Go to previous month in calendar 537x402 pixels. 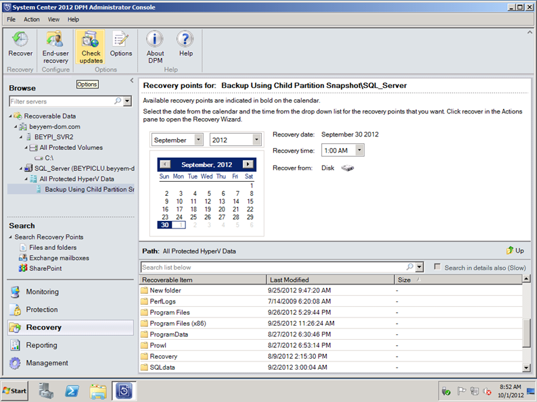165,164
